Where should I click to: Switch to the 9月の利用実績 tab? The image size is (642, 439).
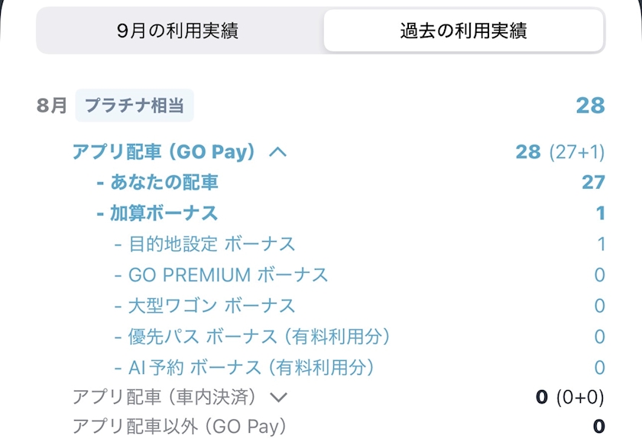[178, 31]
